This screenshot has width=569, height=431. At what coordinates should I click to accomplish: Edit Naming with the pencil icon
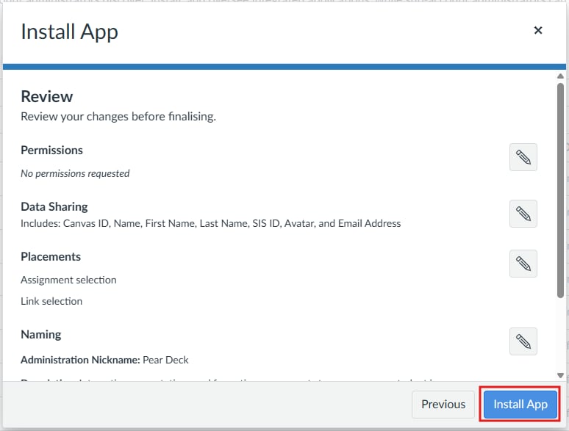point(523,341)
